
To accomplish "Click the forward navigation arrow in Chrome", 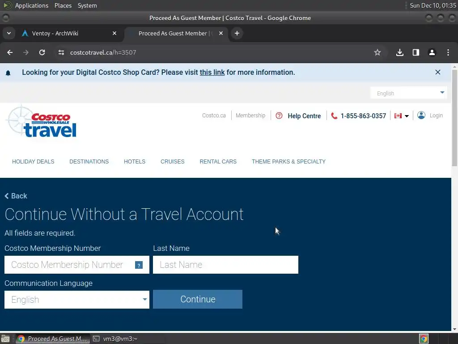I will point(25,52).
